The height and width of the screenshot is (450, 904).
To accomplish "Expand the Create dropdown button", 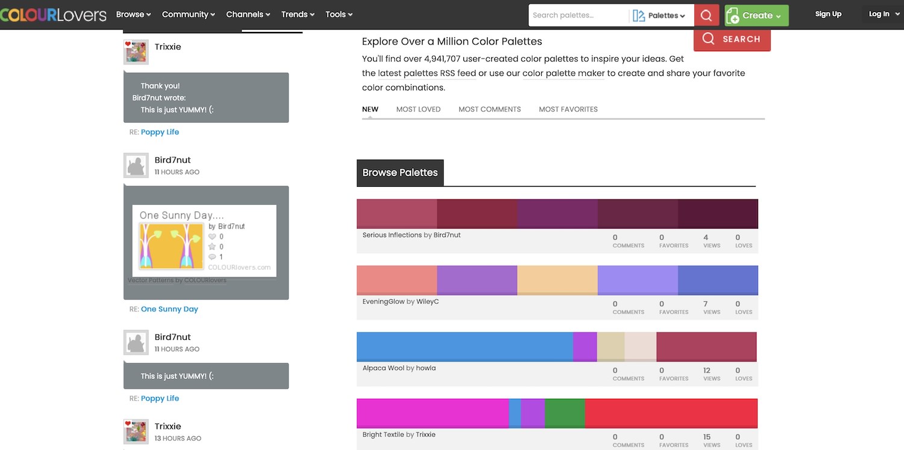I will [x=756, y=16].
